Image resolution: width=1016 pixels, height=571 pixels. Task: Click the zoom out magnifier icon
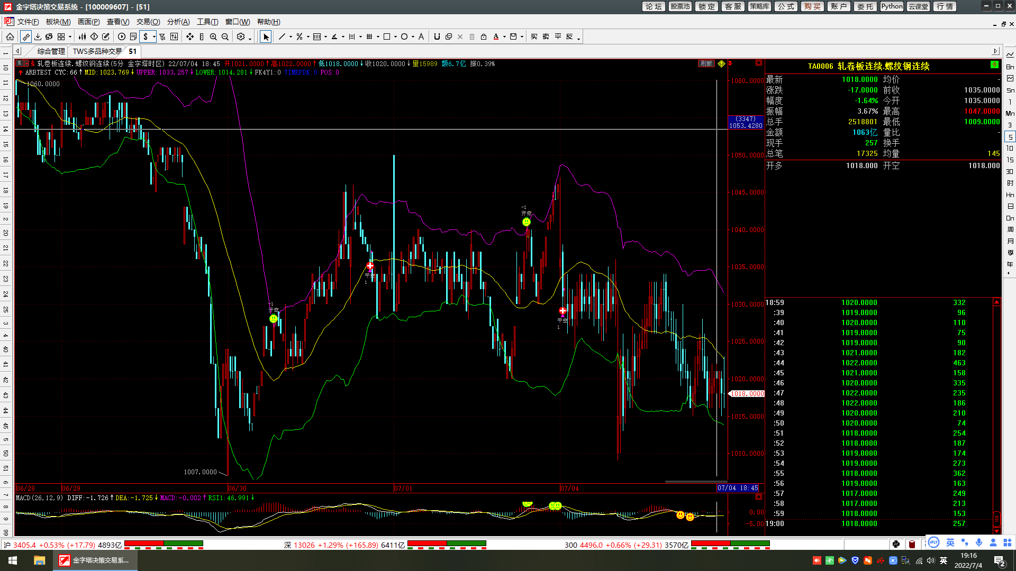(x=225, y=36)
